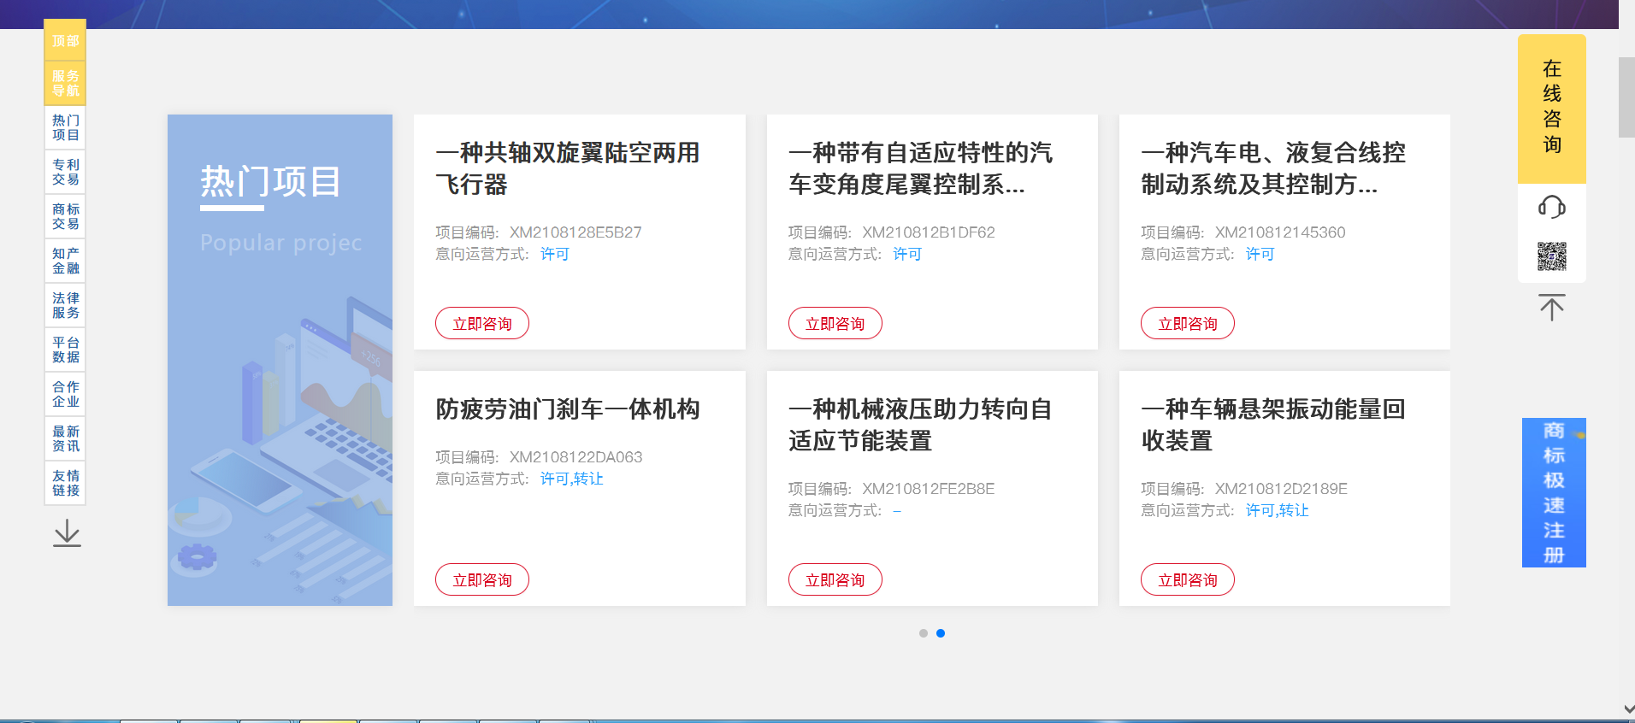Open 法律服务 in the sidebar

(x=65, y=305)
